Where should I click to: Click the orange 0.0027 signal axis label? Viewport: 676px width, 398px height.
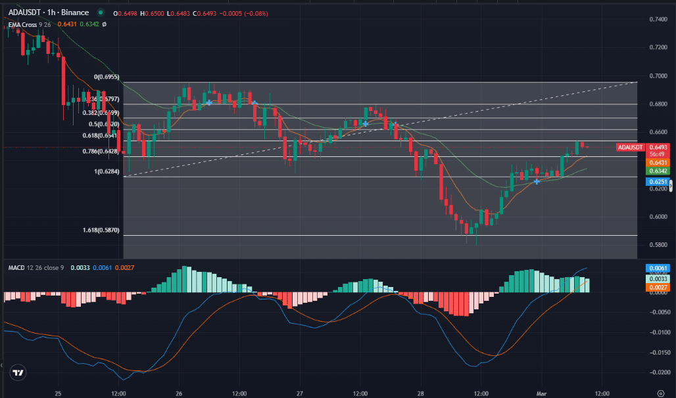[x=658, y=287]
